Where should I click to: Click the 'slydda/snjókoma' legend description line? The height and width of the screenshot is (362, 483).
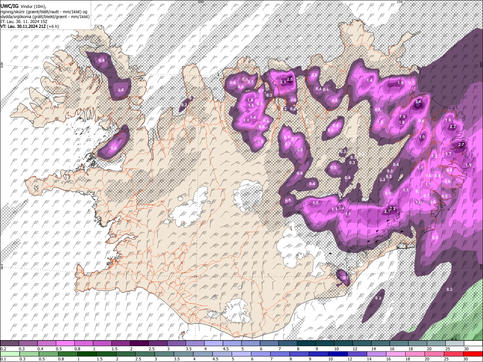45,17
